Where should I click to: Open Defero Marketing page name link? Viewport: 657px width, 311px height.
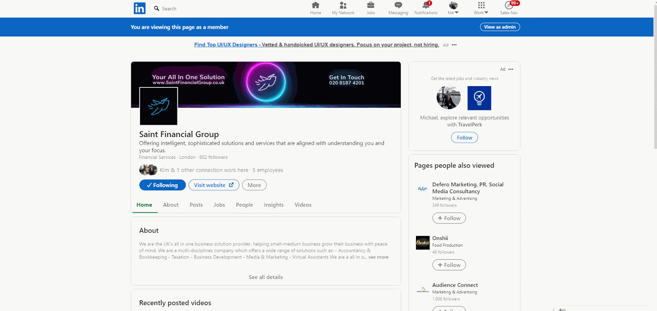pyautogui.click(x=468, y=188)
